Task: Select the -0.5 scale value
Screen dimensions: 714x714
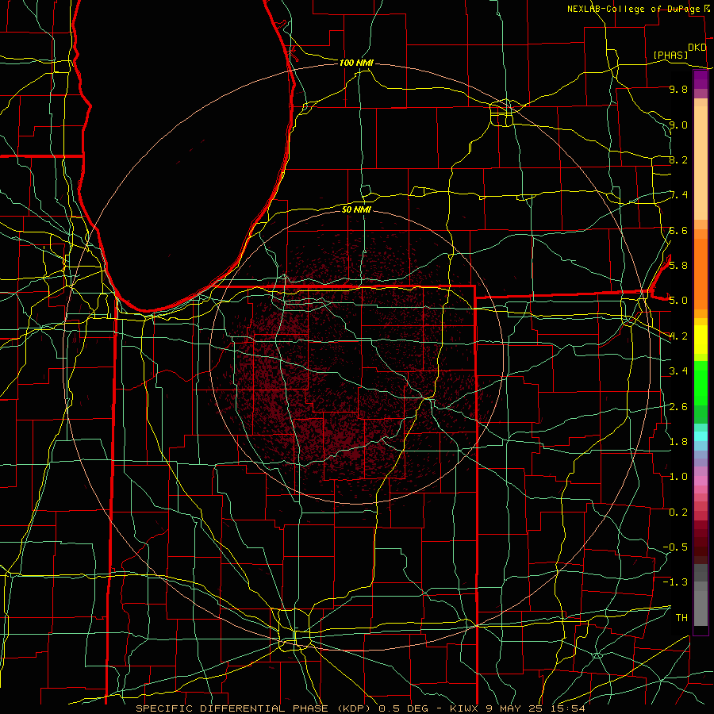Action: click(x=675, y=547)
